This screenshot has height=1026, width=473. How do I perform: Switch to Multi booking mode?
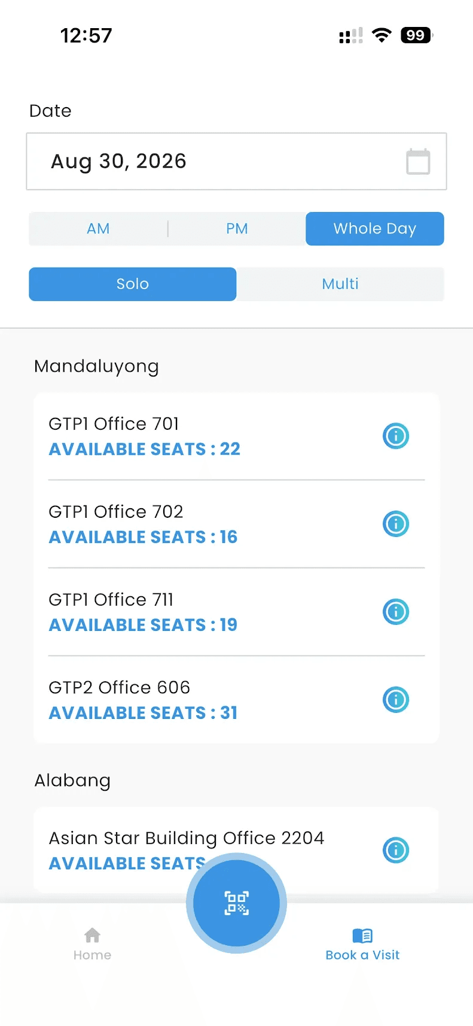point(340,284)
